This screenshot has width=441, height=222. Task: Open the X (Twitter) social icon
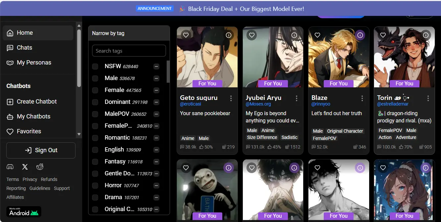pyautogui.click(x=25, y=167)
